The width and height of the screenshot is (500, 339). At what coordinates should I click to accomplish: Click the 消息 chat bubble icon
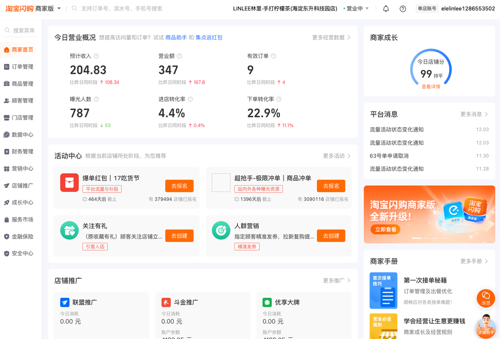tap(486, 298)
